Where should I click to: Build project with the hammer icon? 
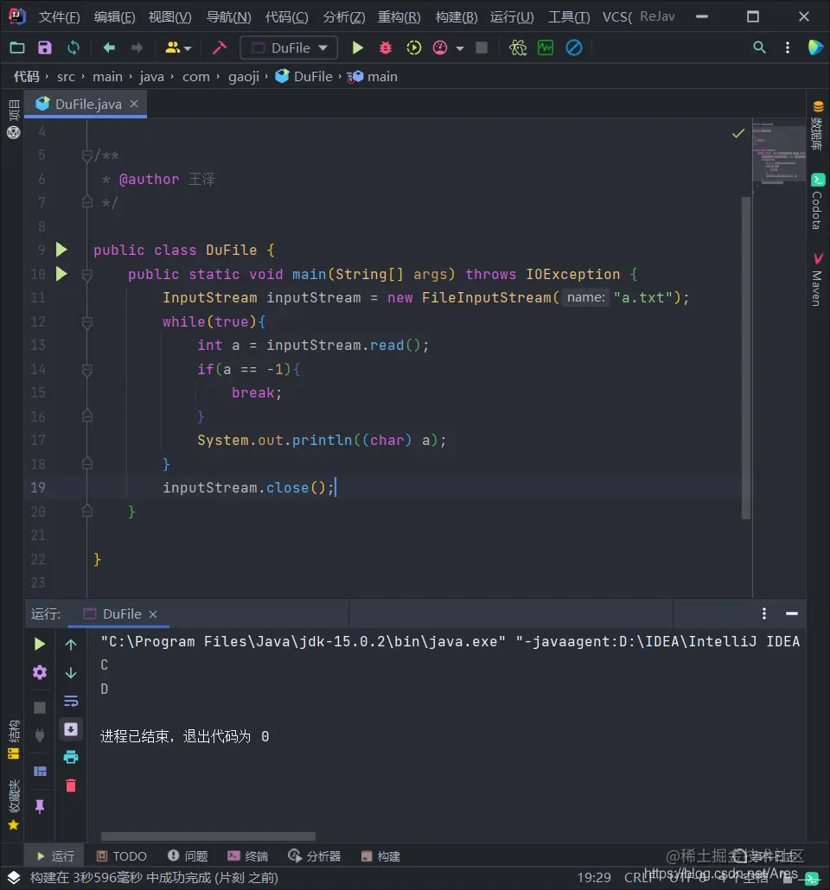click(220, 48)
